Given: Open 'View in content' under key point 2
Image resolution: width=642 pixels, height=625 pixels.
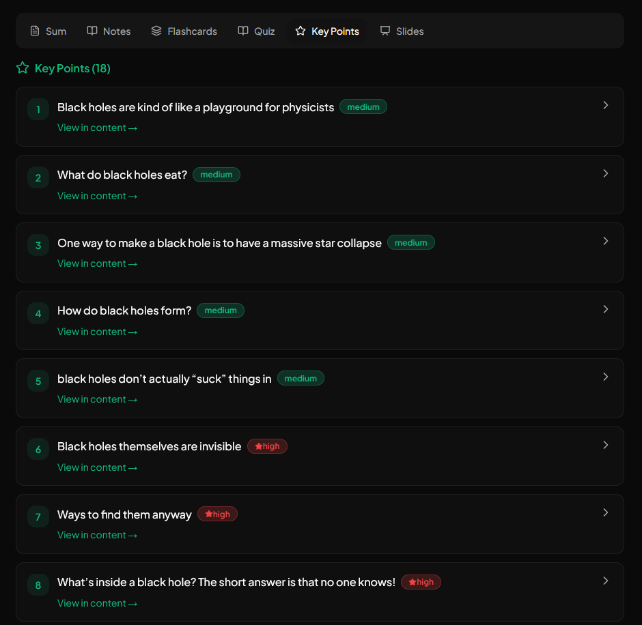Looking at the screenshot, I should click(x=97, y=196).
